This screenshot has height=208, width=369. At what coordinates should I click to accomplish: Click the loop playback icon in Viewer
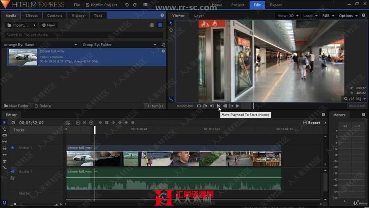click(199, 106)
